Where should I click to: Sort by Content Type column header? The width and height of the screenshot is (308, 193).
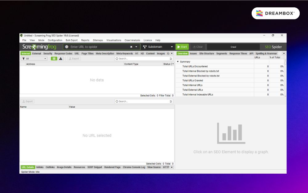tap(143, 64)
